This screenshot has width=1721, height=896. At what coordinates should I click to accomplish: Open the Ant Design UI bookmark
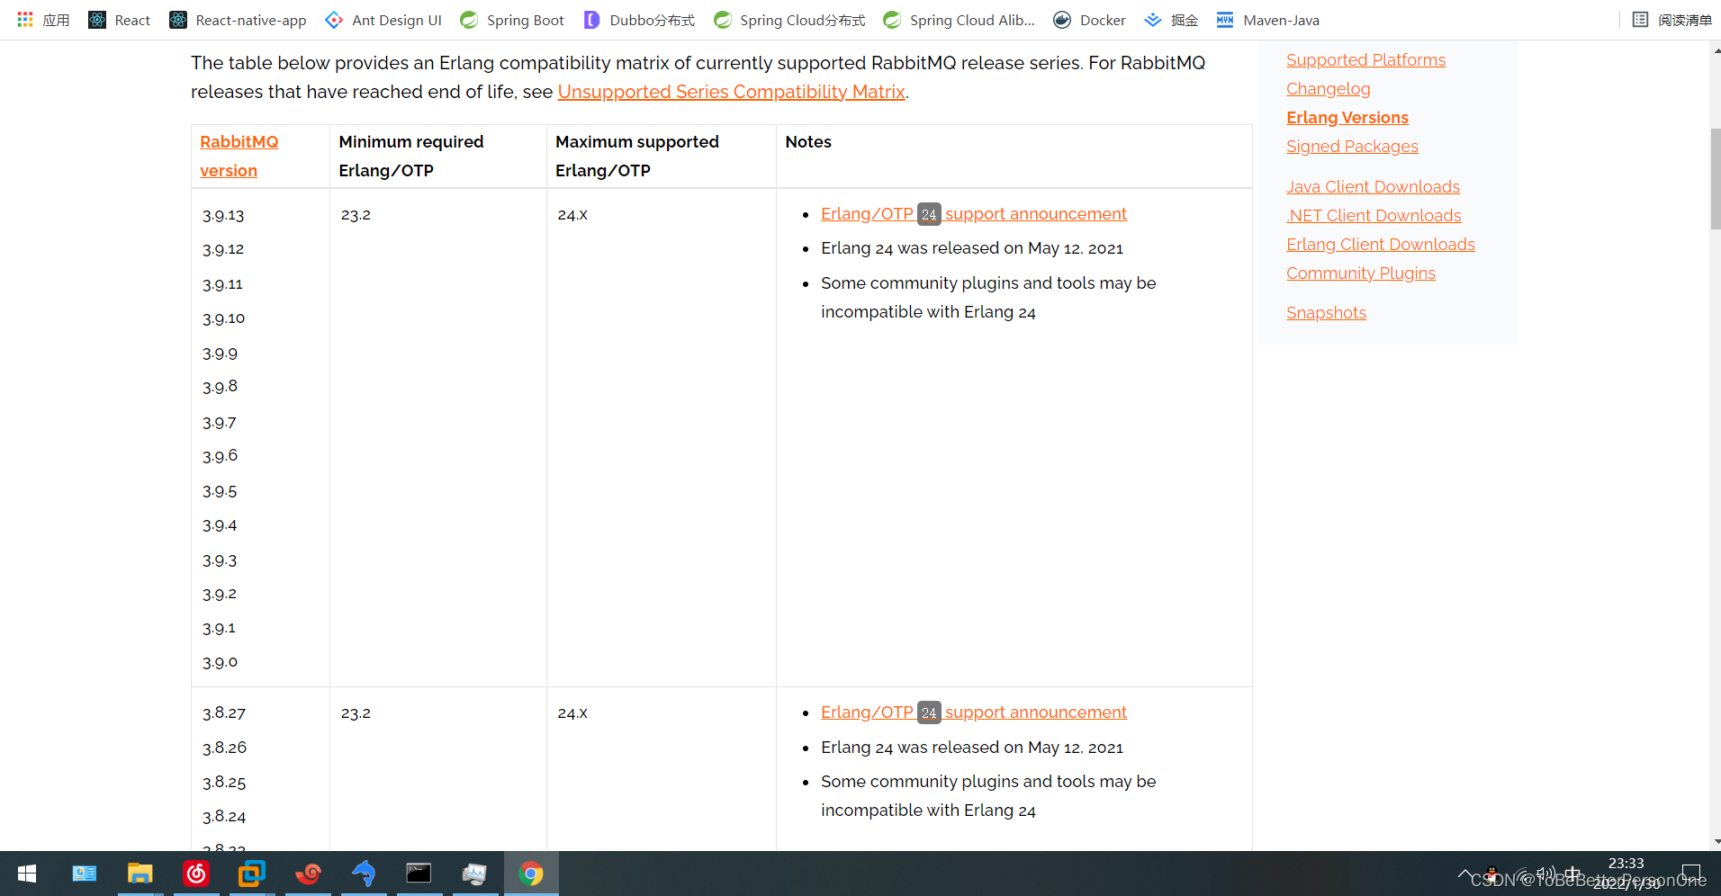pos(383,20)
